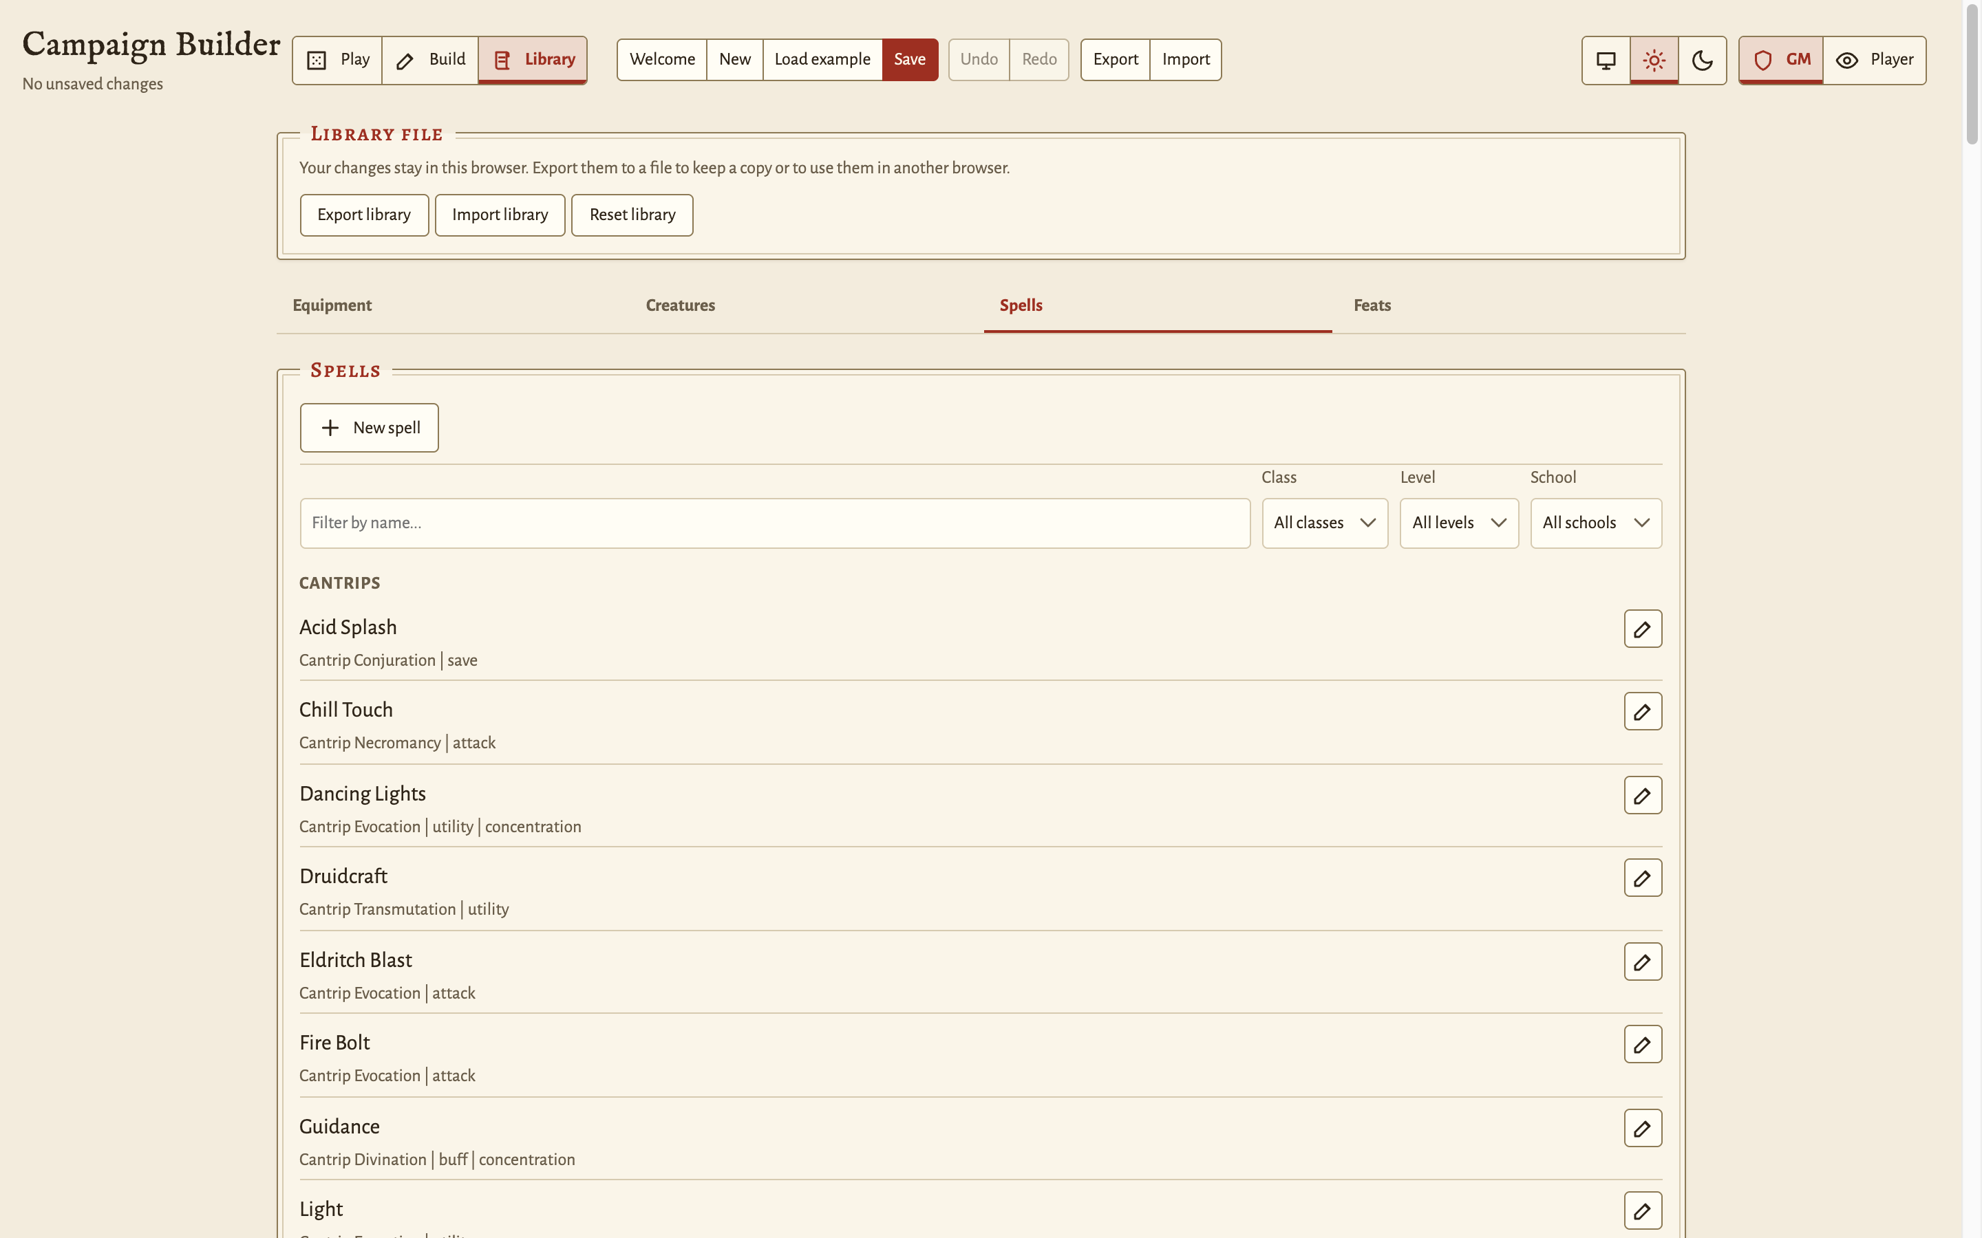Viewport: 1982px width, 1238px height.
Task: Select dark theme moon icon
Action: (x=1702, y=60)
